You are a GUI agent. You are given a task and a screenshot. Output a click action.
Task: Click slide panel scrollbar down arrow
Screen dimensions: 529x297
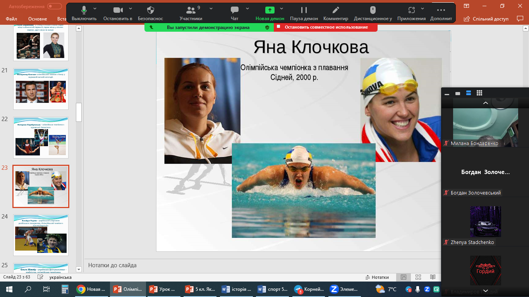click(79, 269)
